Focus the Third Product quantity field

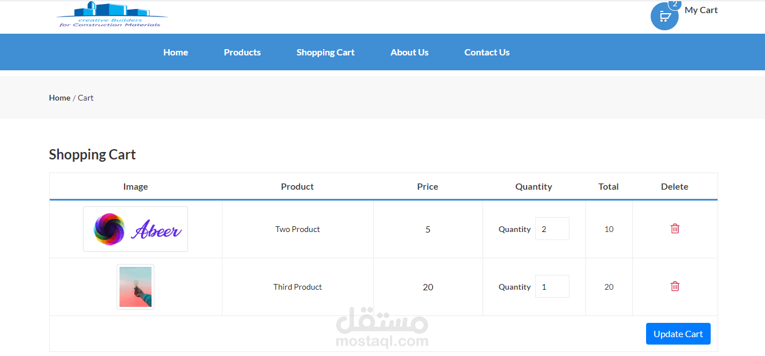(x=552, y=286)
